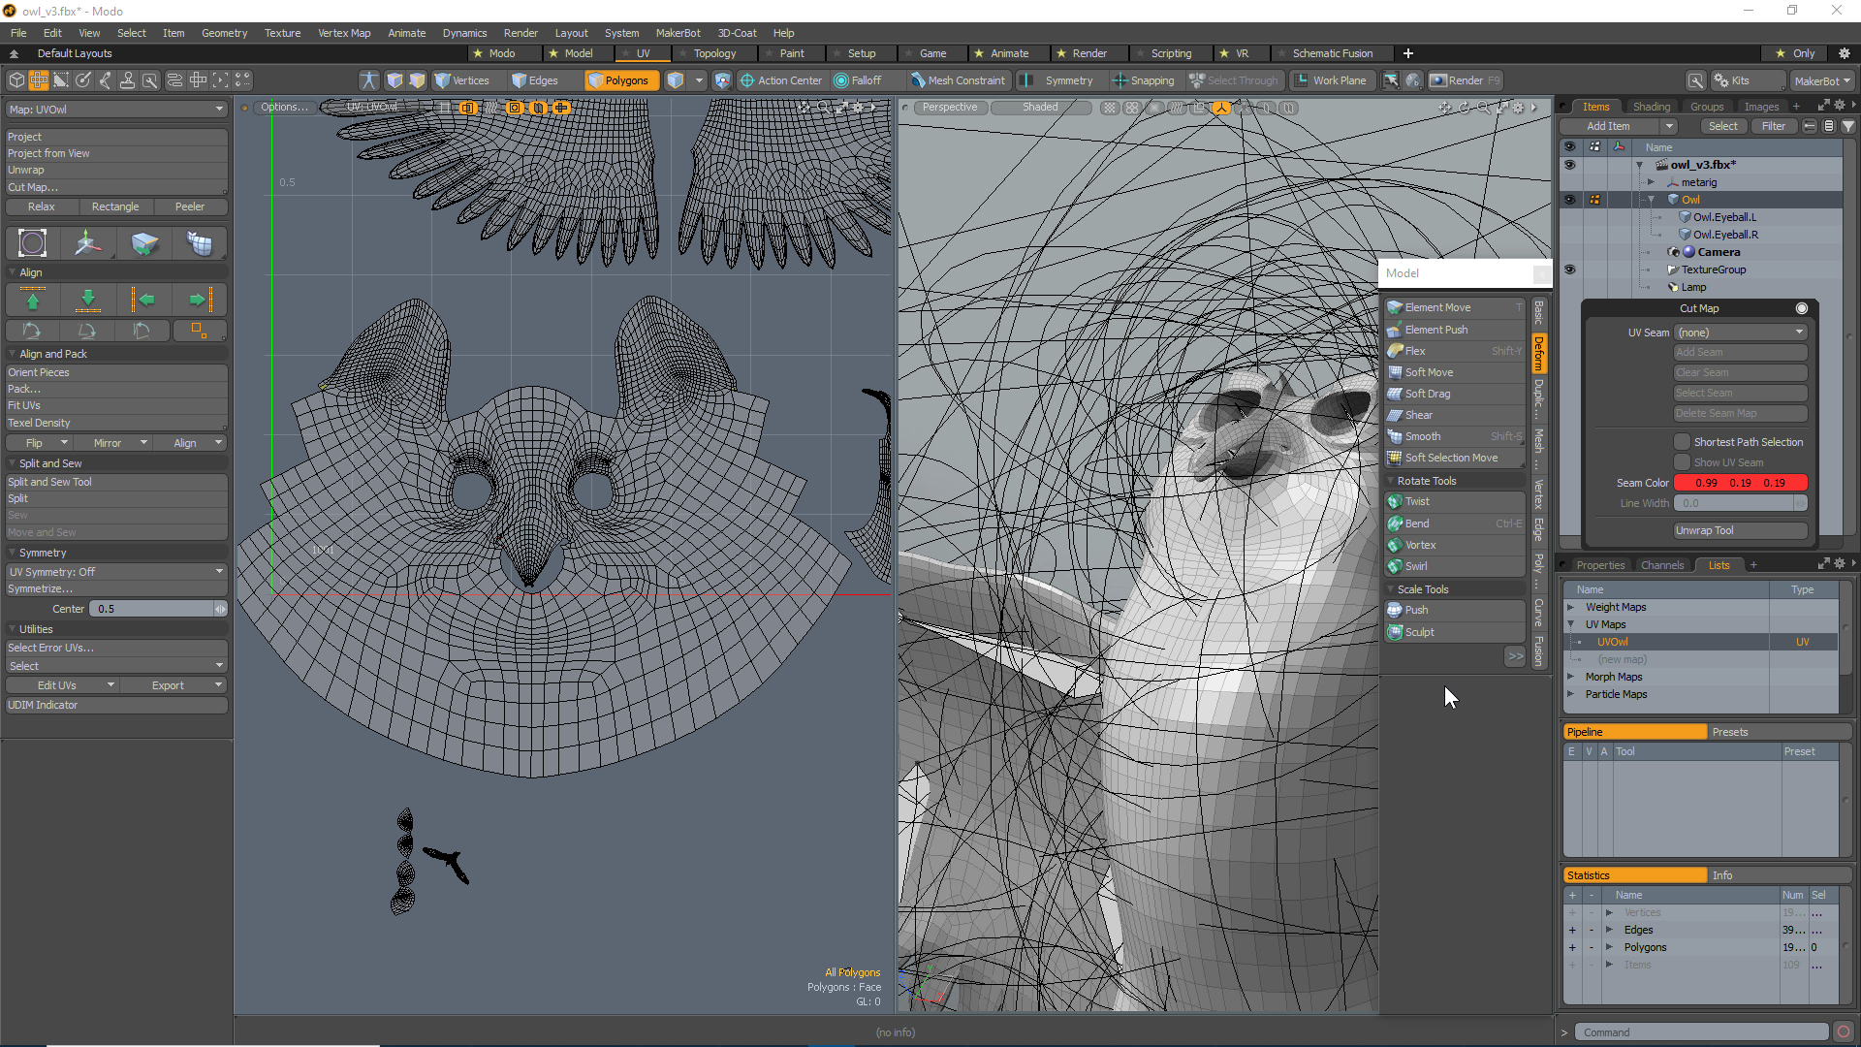Enable Shortest Path Selection checkbox
The width and height of the screenshot is (1861, 1047).
click(1683, 442)
